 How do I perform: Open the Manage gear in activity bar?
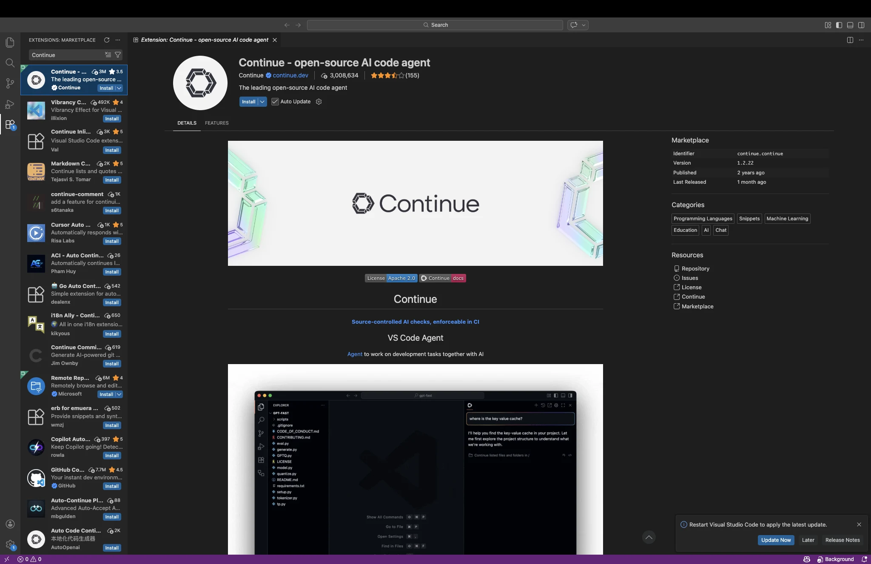(10, 544)
